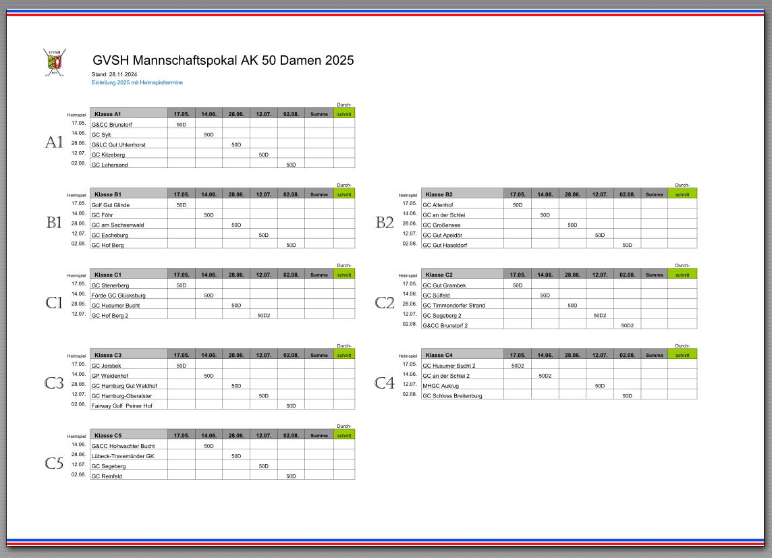Screen dimensions: 772x558
Task: Select the 'Klasse C1' header cell
Action: click(x=129, y=274)
